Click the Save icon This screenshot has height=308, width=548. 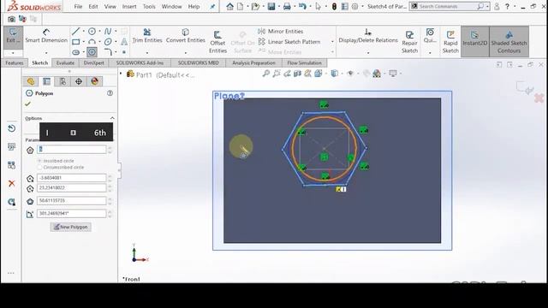[x=271, y=6]
